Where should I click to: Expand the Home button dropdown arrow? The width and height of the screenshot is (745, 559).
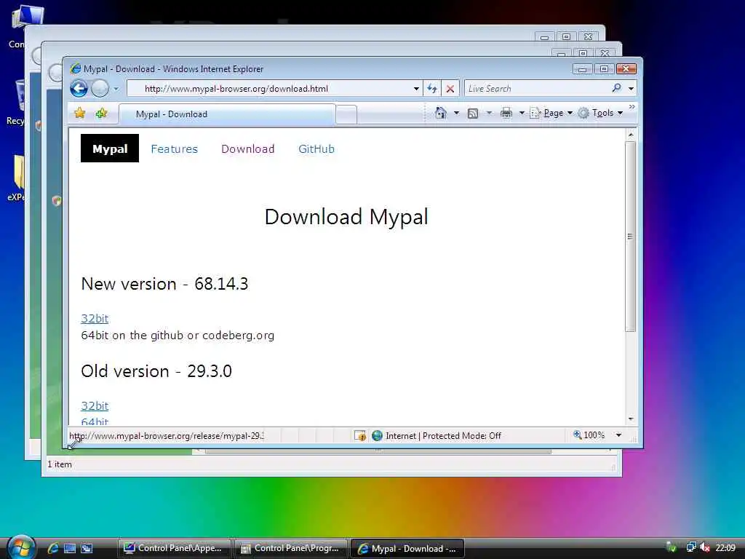[x=456, y=113]
